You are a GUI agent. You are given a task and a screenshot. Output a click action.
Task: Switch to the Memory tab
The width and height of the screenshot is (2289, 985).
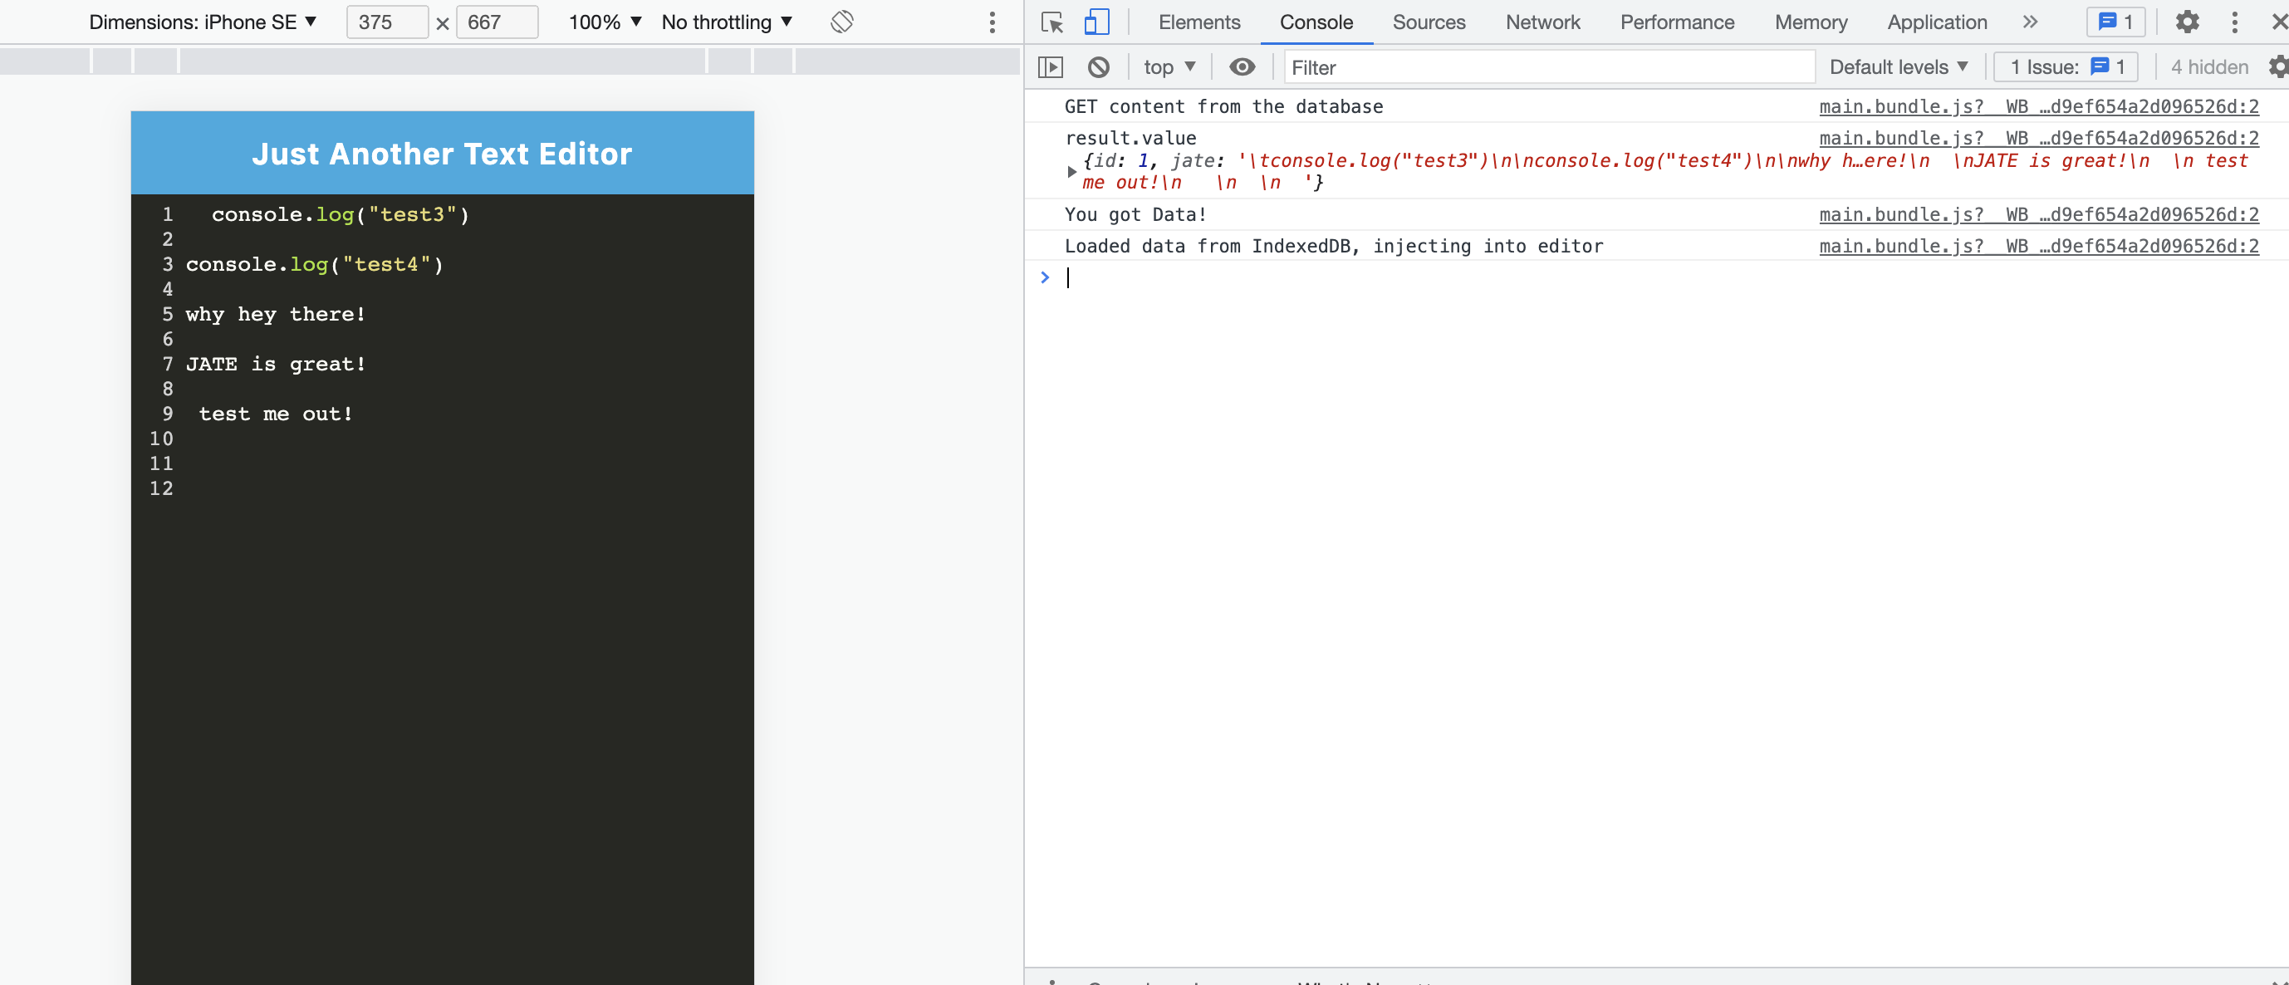pos(1810,22)
